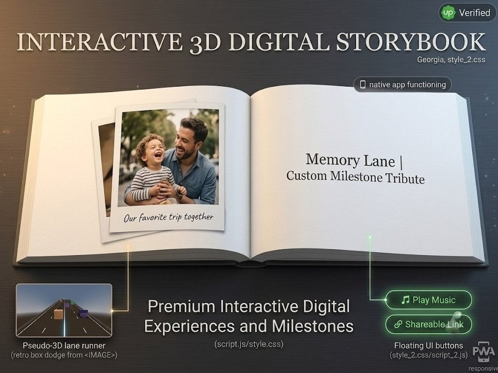Click the 'responsive' text under PWA logo

[x=483, y=369]
